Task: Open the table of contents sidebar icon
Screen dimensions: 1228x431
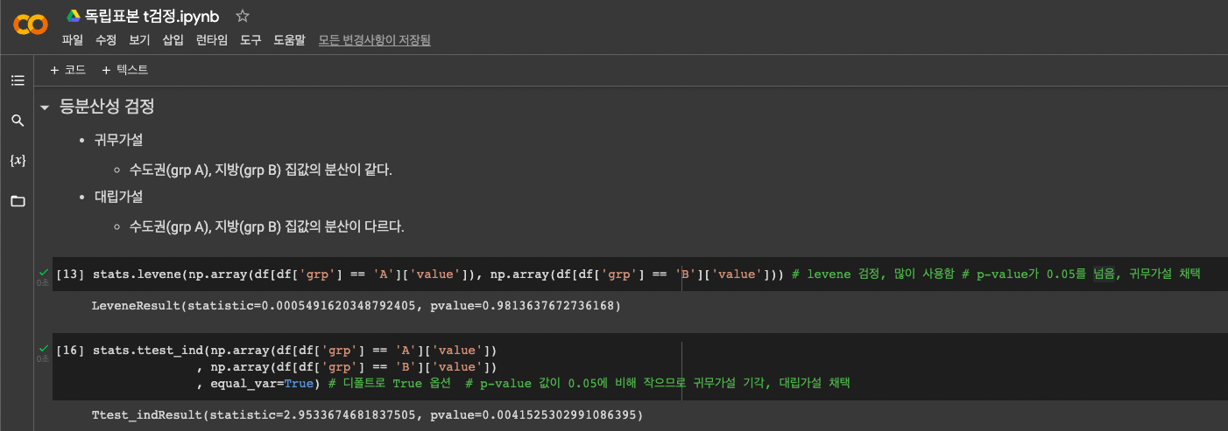Action: point(18,80)
